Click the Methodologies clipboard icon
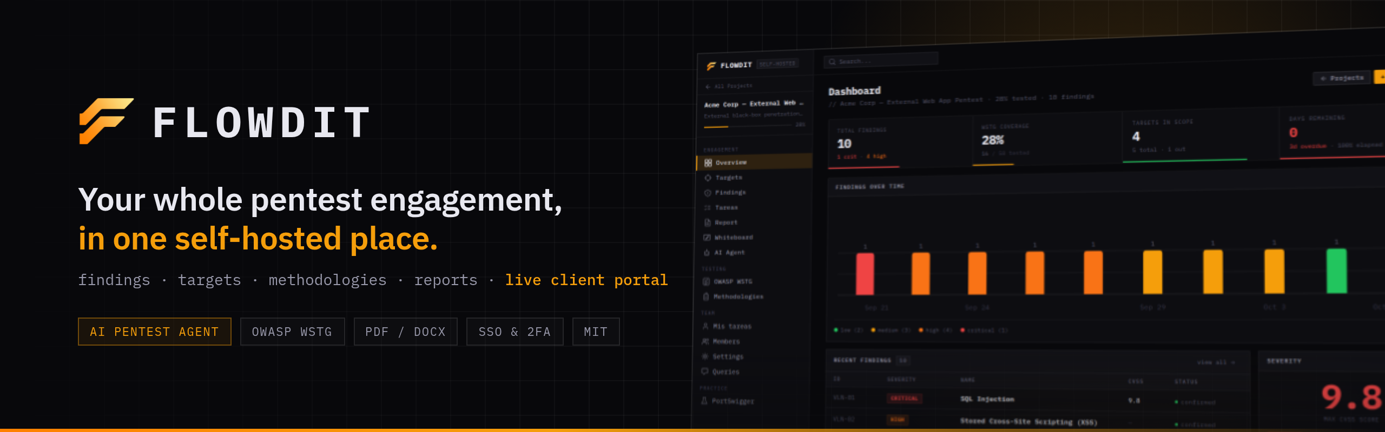This screenshot has height=432, width=1385. (706, 296)
